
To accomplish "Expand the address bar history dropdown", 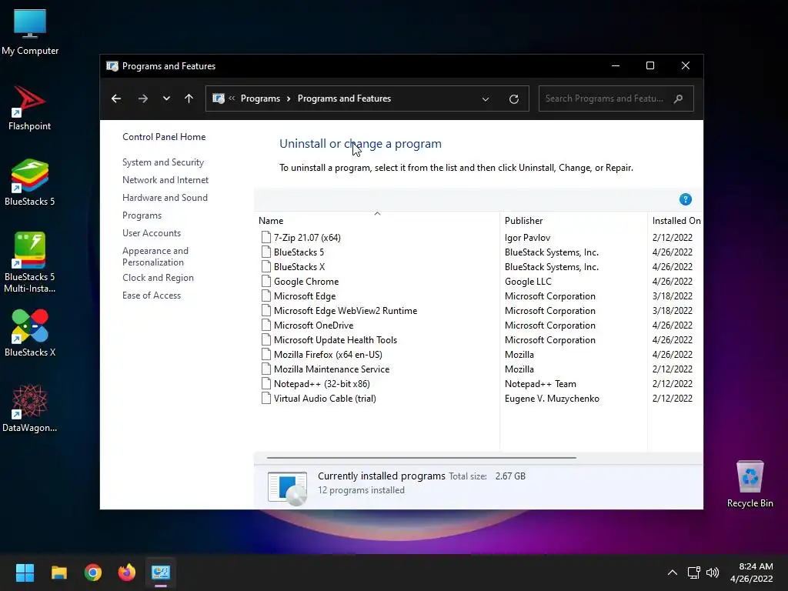I will click(486, 99).
